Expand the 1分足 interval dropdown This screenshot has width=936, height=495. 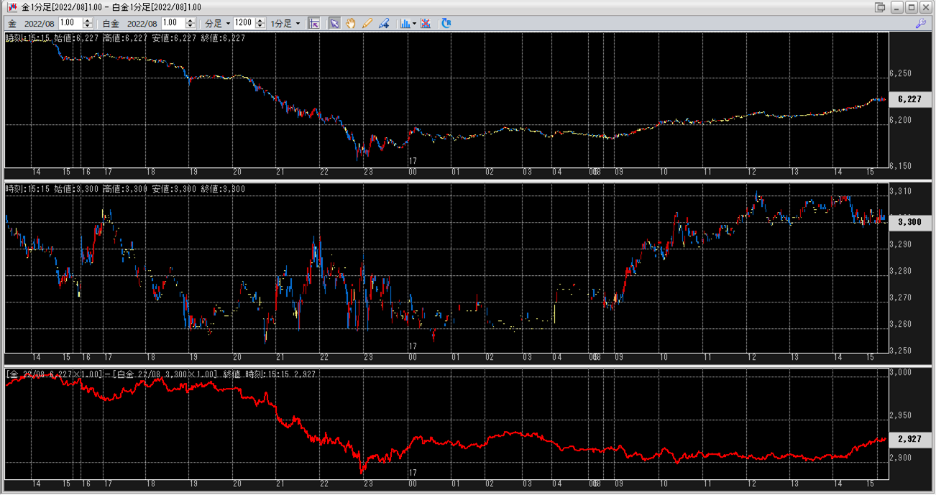[285, 23]
